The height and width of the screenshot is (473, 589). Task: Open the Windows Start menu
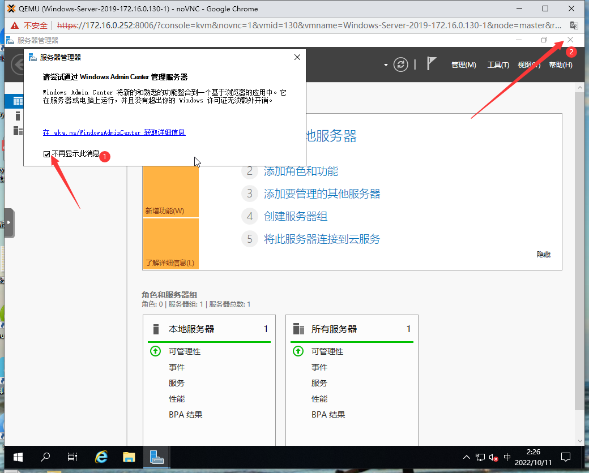coord(18,457)
